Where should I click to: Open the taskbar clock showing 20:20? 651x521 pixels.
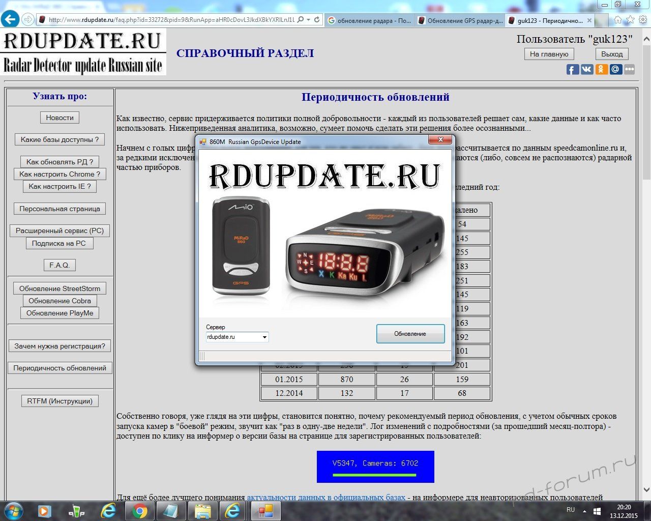tap(624, 511)
